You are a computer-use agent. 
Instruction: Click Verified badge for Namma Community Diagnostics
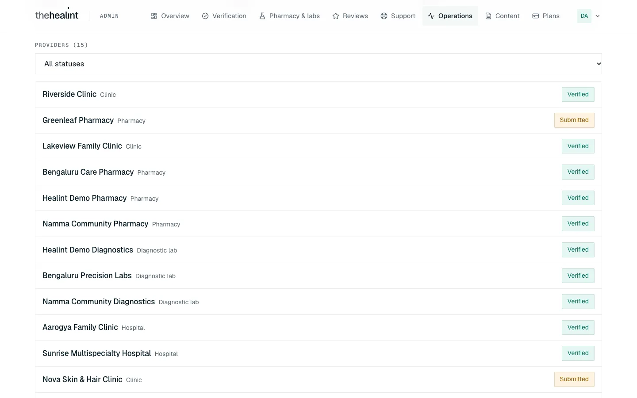pyautogui.click(x=578, y=302)
